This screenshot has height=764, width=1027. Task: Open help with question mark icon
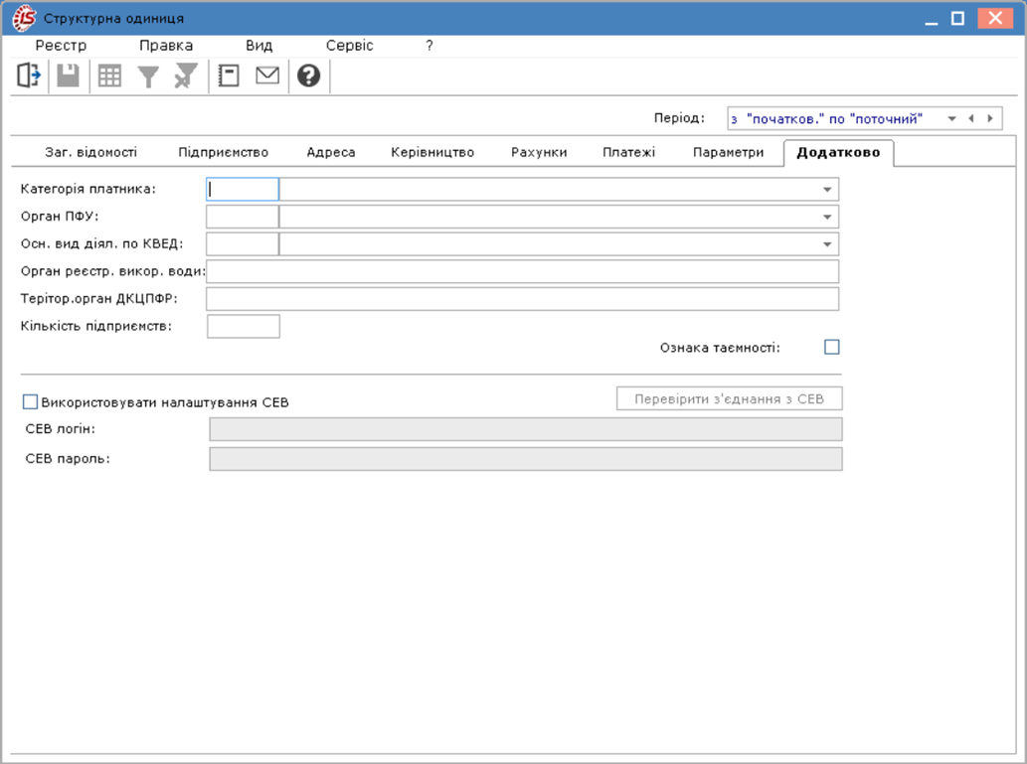point(308,76)
